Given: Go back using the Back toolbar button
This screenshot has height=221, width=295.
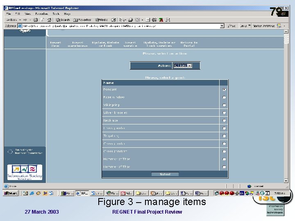Looking at the screenshot, I should (x=11, y=20).
